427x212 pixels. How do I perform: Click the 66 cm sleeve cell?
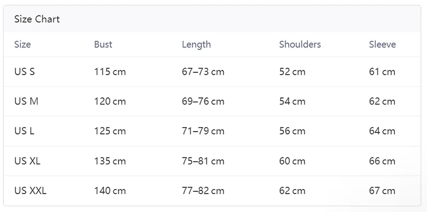point(382,161)
